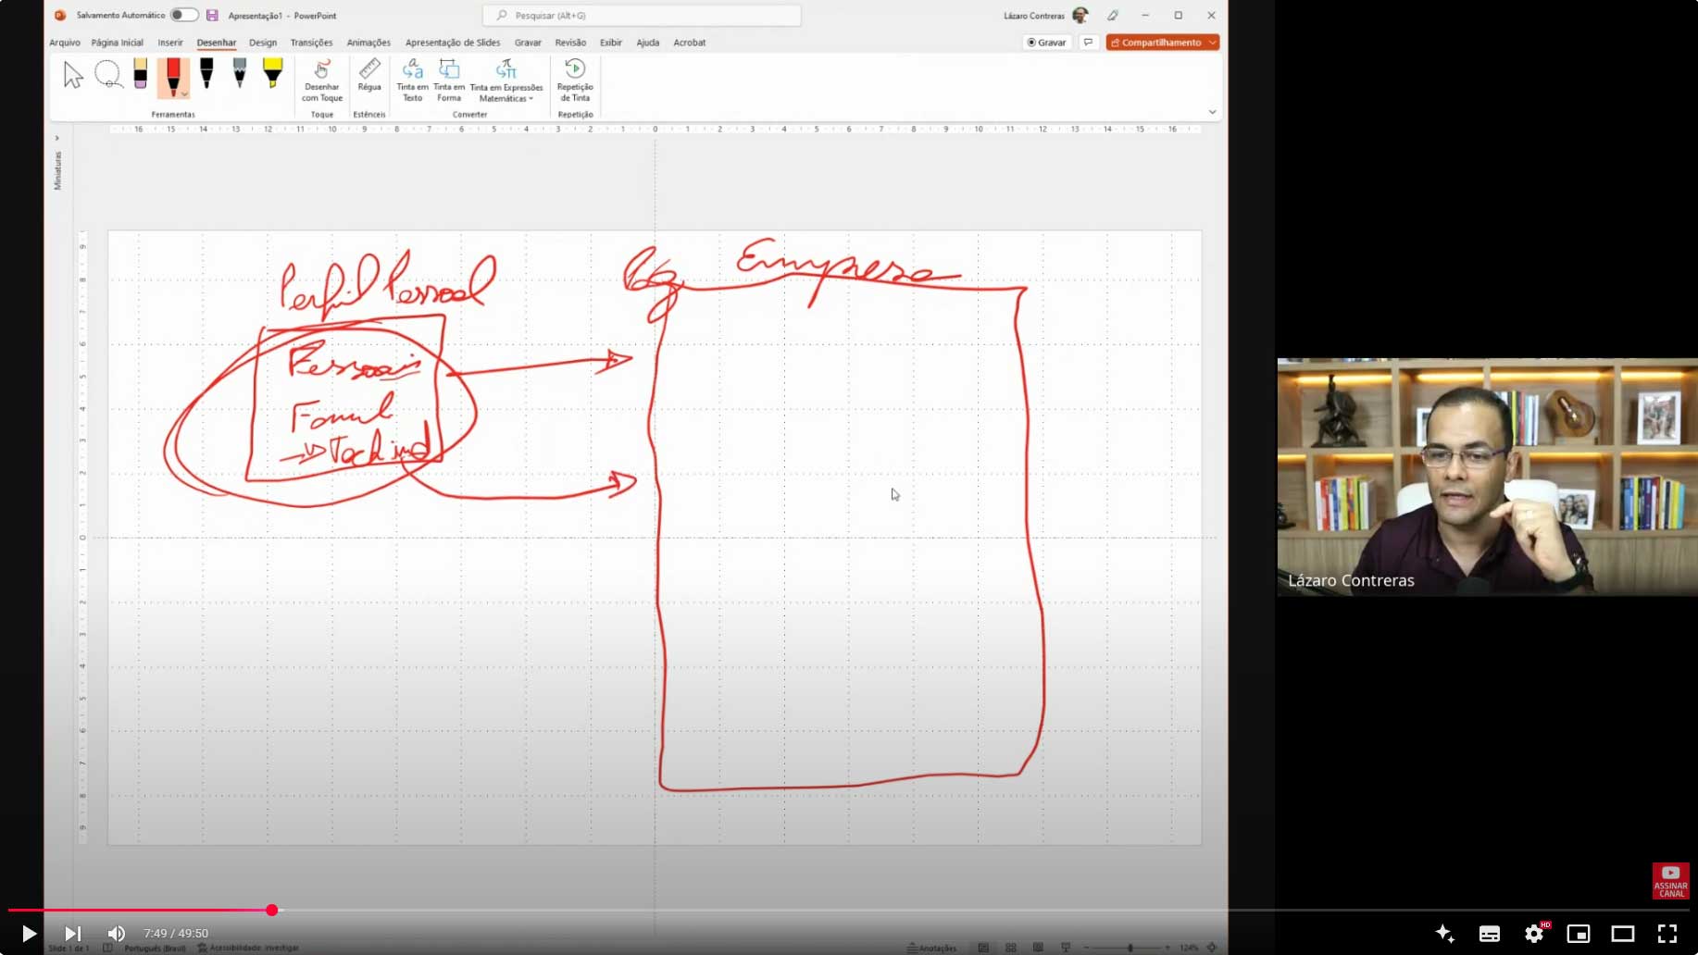
Task: Enter fullscreen video mode
Action: 1667,934
